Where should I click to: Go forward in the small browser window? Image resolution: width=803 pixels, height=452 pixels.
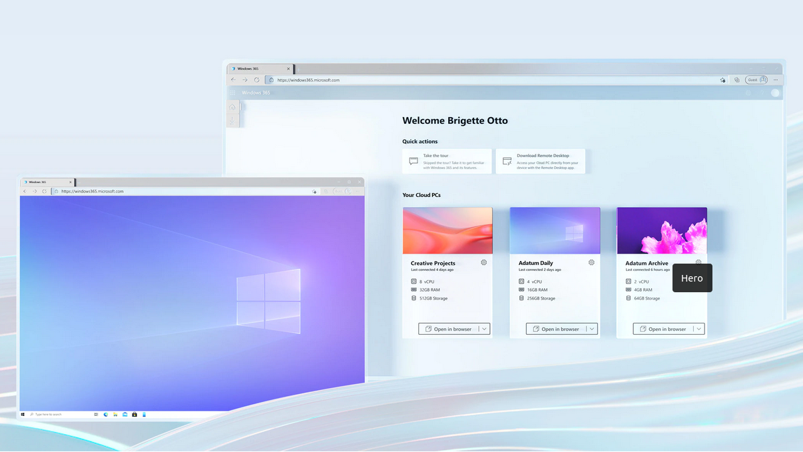click(35, 191)
